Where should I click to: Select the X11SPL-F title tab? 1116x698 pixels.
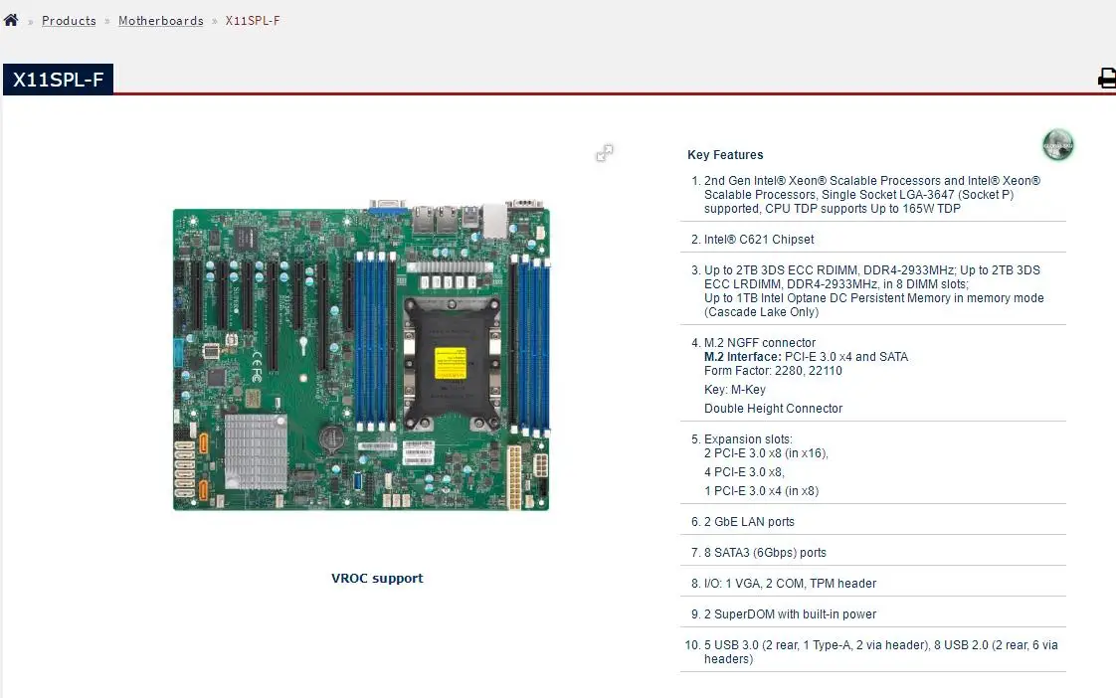59,79
